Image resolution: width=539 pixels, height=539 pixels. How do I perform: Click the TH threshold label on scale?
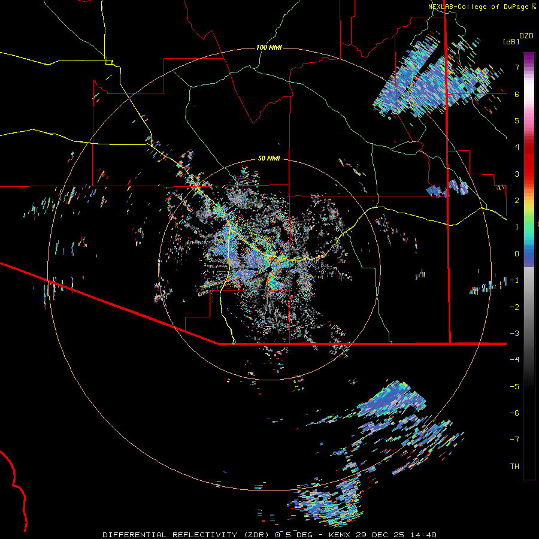[x=514, y=467]
